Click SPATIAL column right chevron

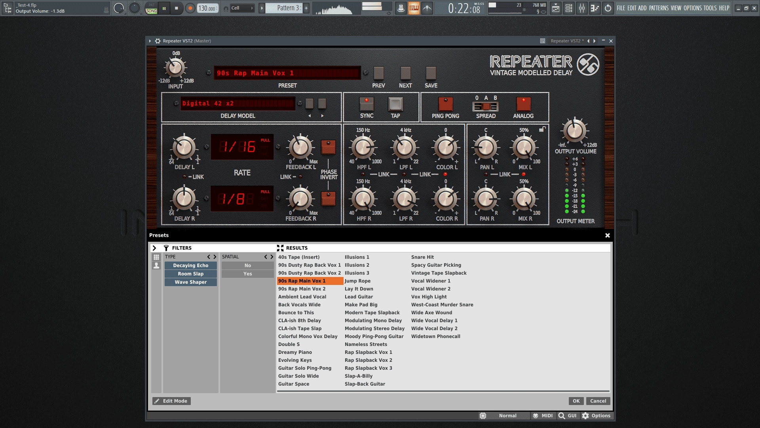click(x=272, y=257)
